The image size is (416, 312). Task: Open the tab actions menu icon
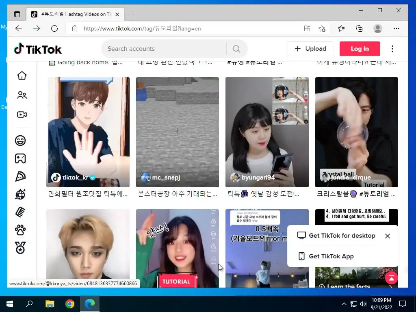tap(17, 14)
